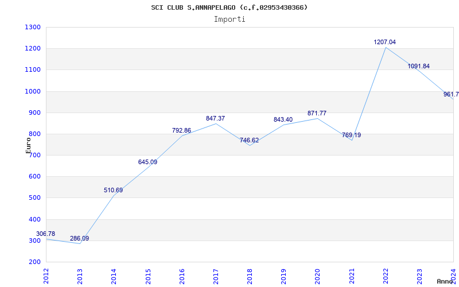The width and height of the screenshot is (459, 287).
Task: Click x-axis year 2018
Action: click(250, 276)
